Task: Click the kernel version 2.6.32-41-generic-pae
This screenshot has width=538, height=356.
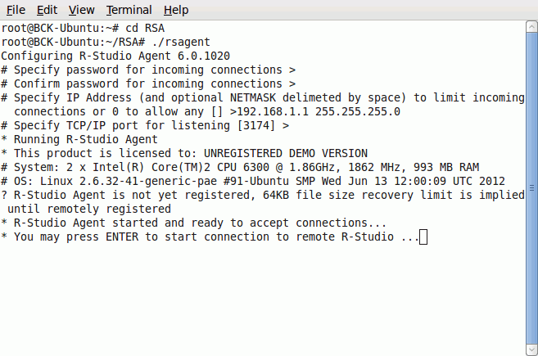Action: (x=148, y=181)
